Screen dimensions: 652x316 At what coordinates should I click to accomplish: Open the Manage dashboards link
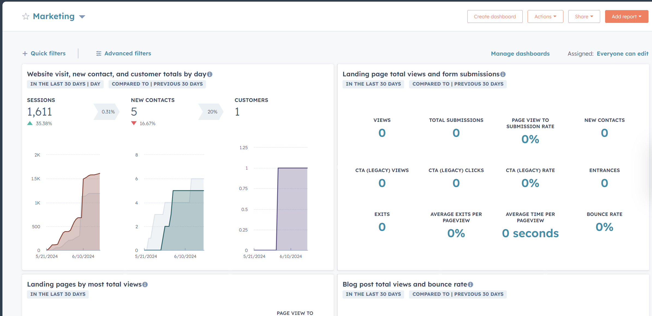click(520, 54)
